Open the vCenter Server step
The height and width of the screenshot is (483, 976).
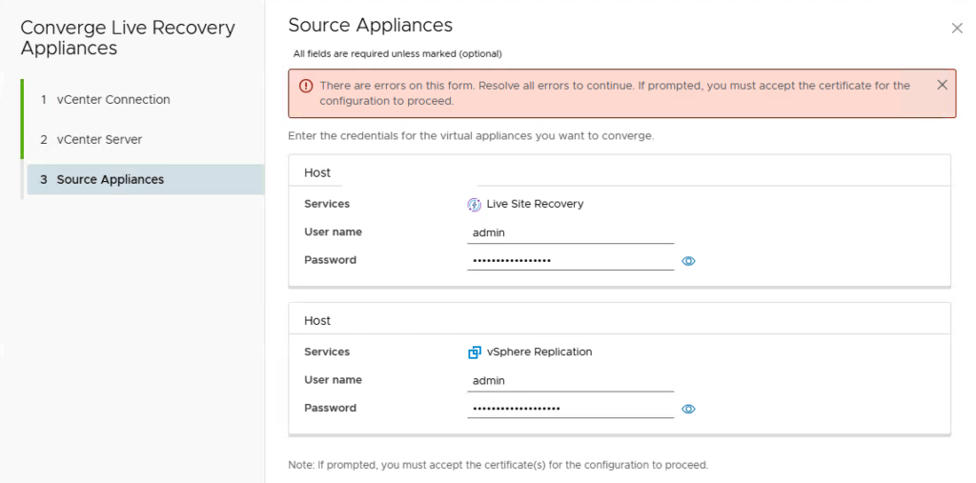tap(99, 139)
